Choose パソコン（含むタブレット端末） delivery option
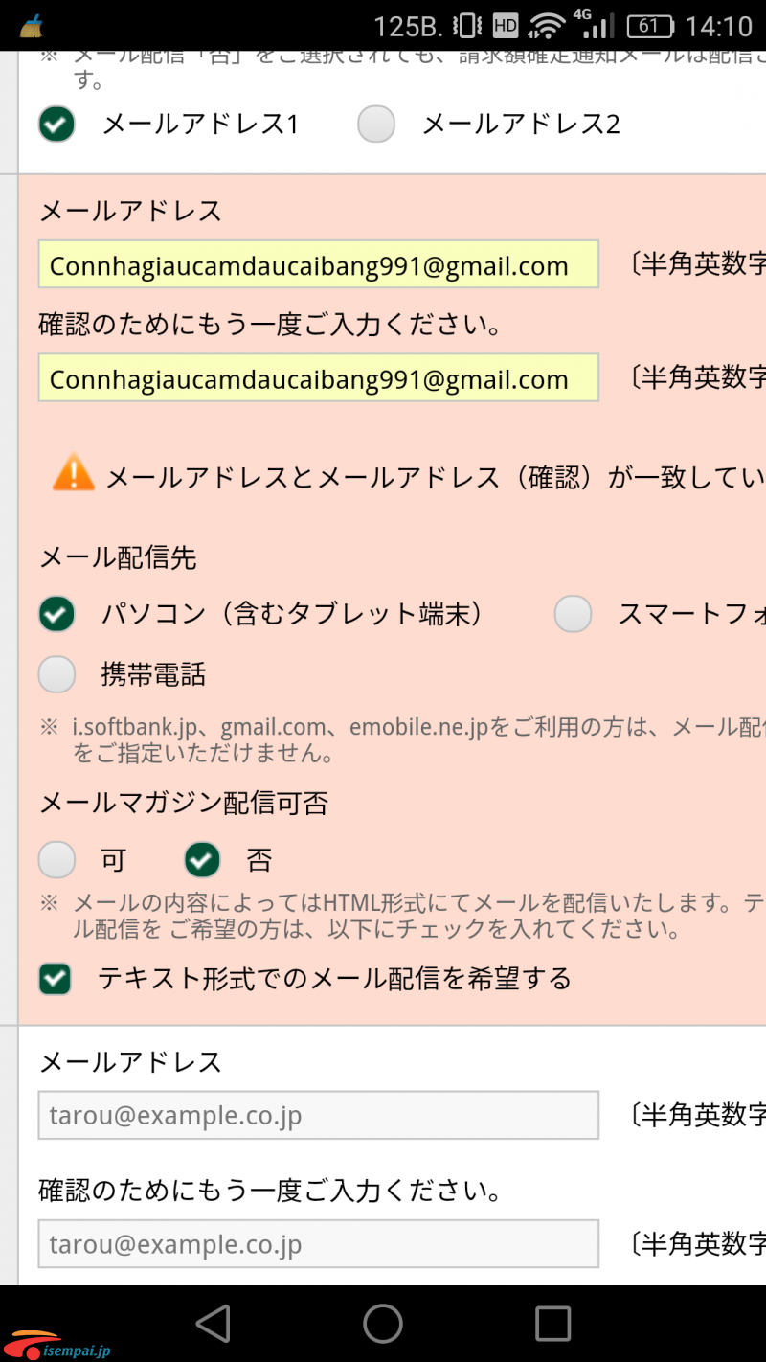Image resolution: width=766 pixels, height=1362 pixels. [56, 614]
